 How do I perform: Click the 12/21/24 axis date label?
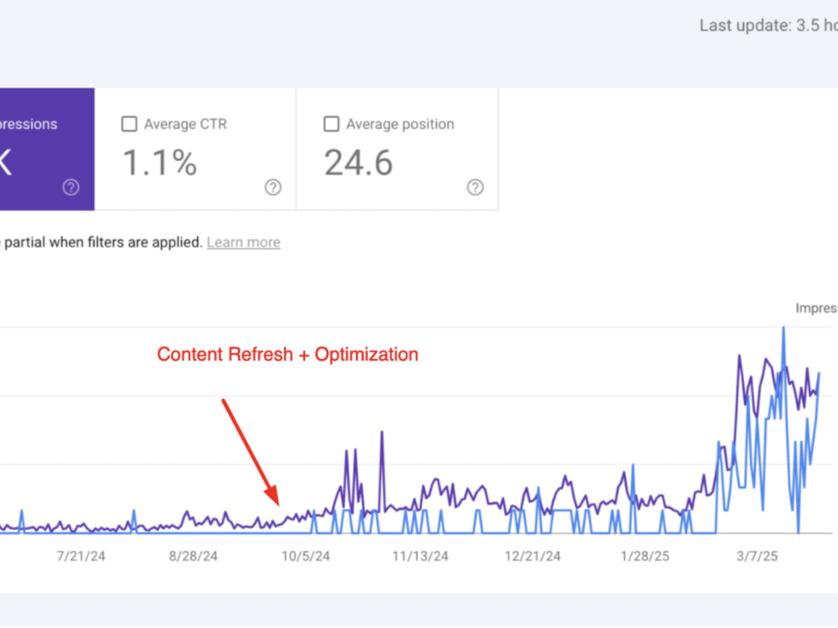(x=533, y=557)
